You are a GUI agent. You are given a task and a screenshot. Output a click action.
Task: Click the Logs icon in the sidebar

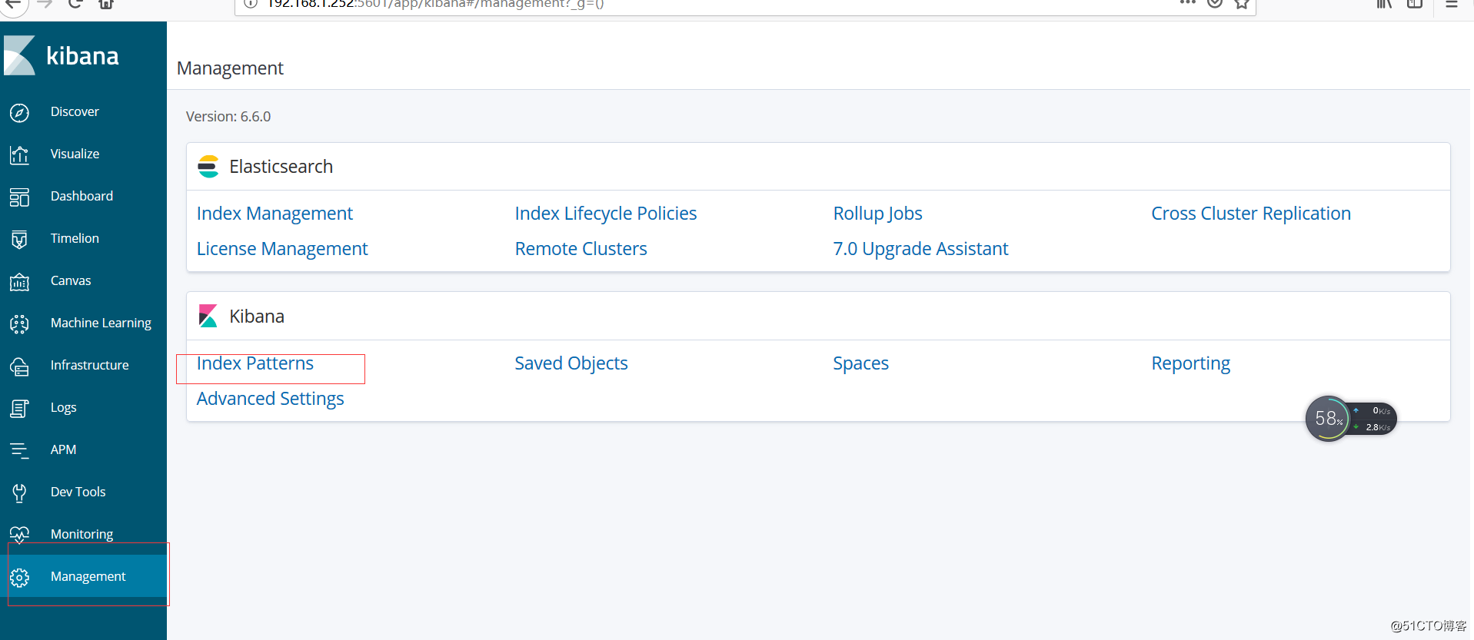tap(19, 408)
